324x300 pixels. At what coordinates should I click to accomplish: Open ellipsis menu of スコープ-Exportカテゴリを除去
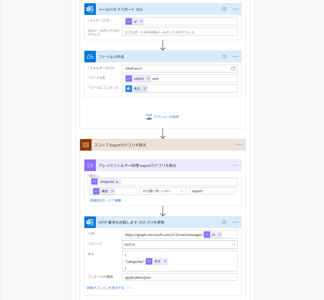tap(240, 145)
